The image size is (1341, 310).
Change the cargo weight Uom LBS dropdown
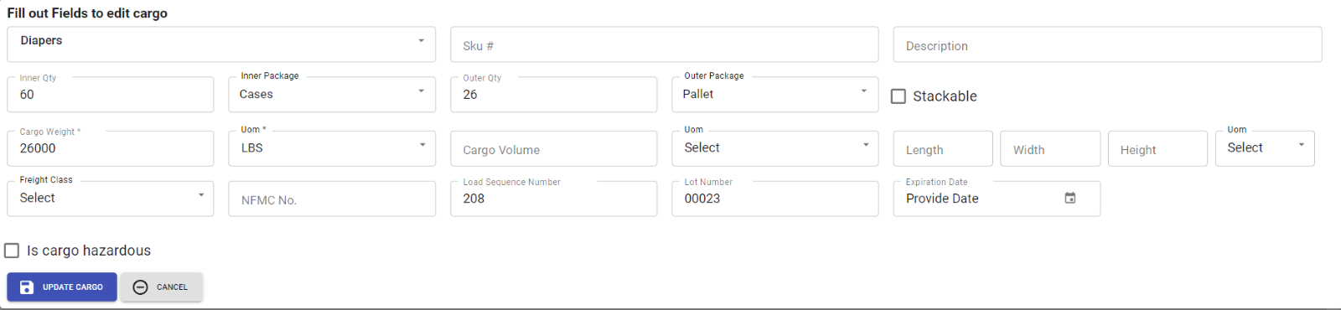(332, 148)
